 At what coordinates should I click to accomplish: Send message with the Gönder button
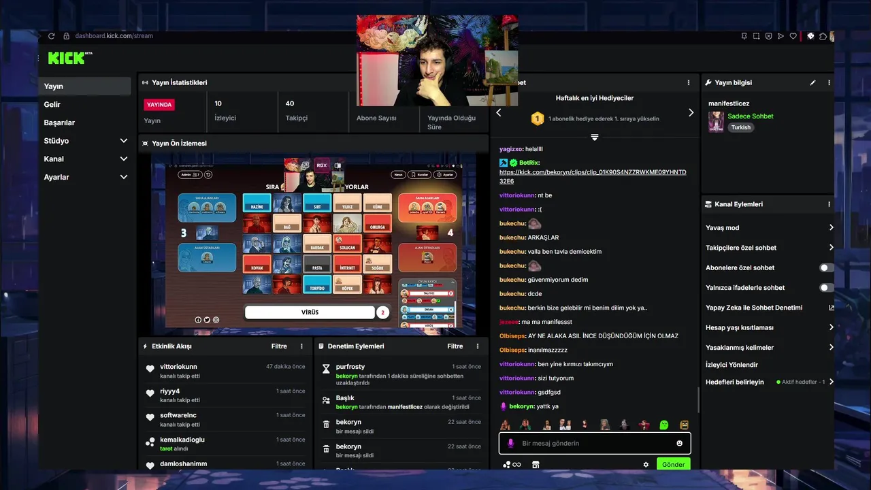674,464
